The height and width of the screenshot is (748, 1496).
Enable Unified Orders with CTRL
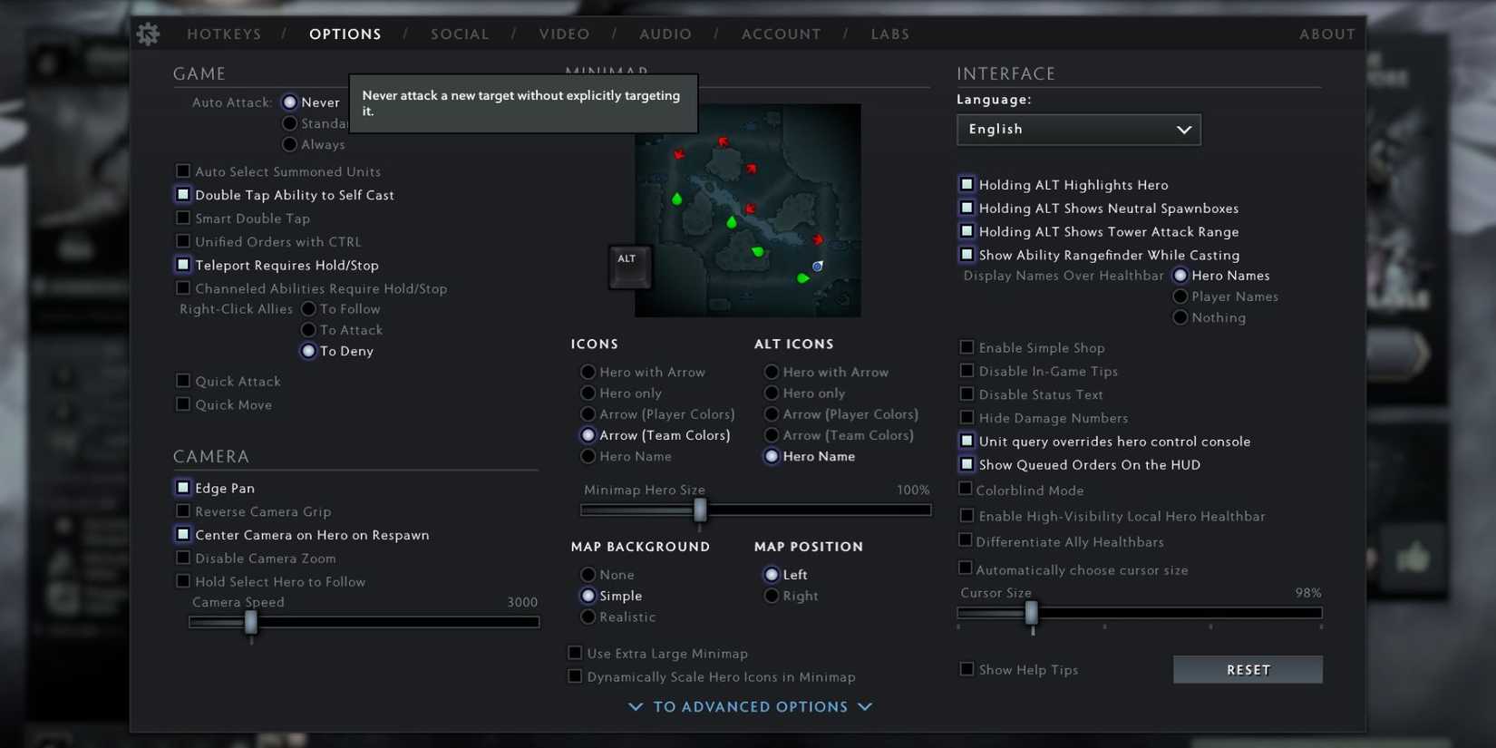[183, 241]
